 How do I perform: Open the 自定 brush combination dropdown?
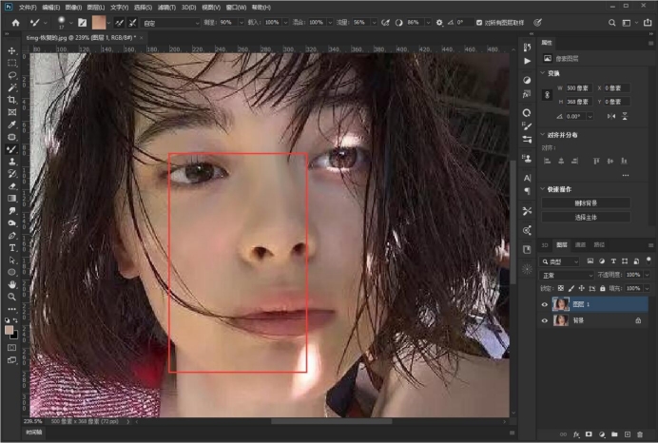pyautogui.click(x=171, y=23)
